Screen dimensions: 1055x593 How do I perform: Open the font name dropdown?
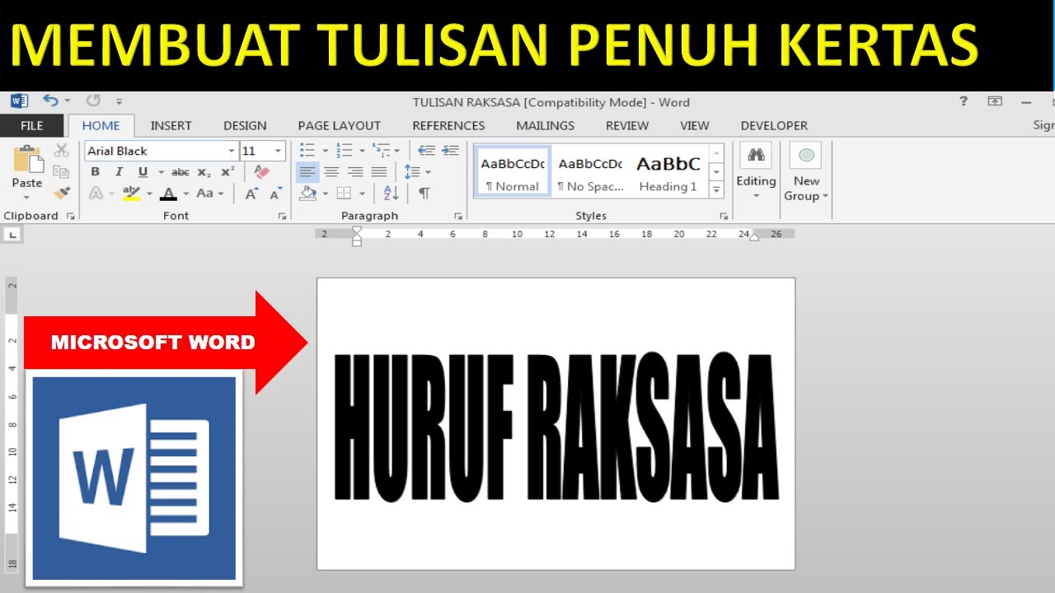pyautogui.click(x=231, y=151)
